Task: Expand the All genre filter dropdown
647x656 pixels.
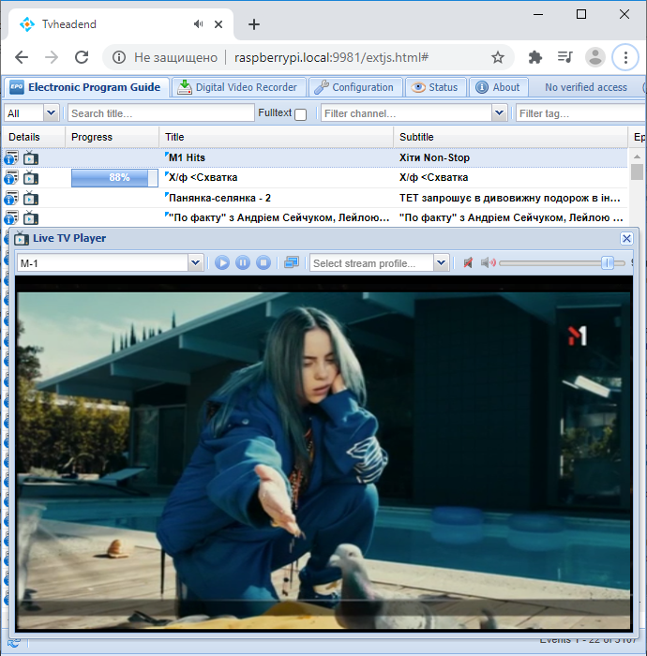Action: 51,113
